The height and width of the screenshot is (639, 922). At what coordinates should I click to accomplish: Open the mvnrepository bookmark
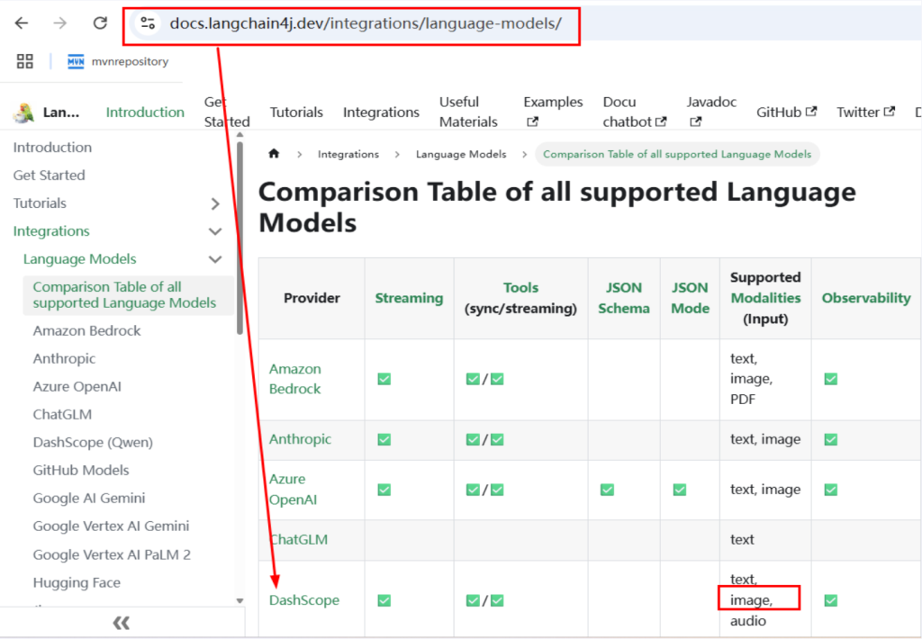pyautogui.click(x=118, y=61)
